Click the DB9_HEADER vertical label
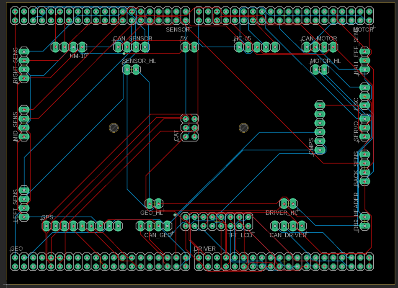 pos(357,212)
